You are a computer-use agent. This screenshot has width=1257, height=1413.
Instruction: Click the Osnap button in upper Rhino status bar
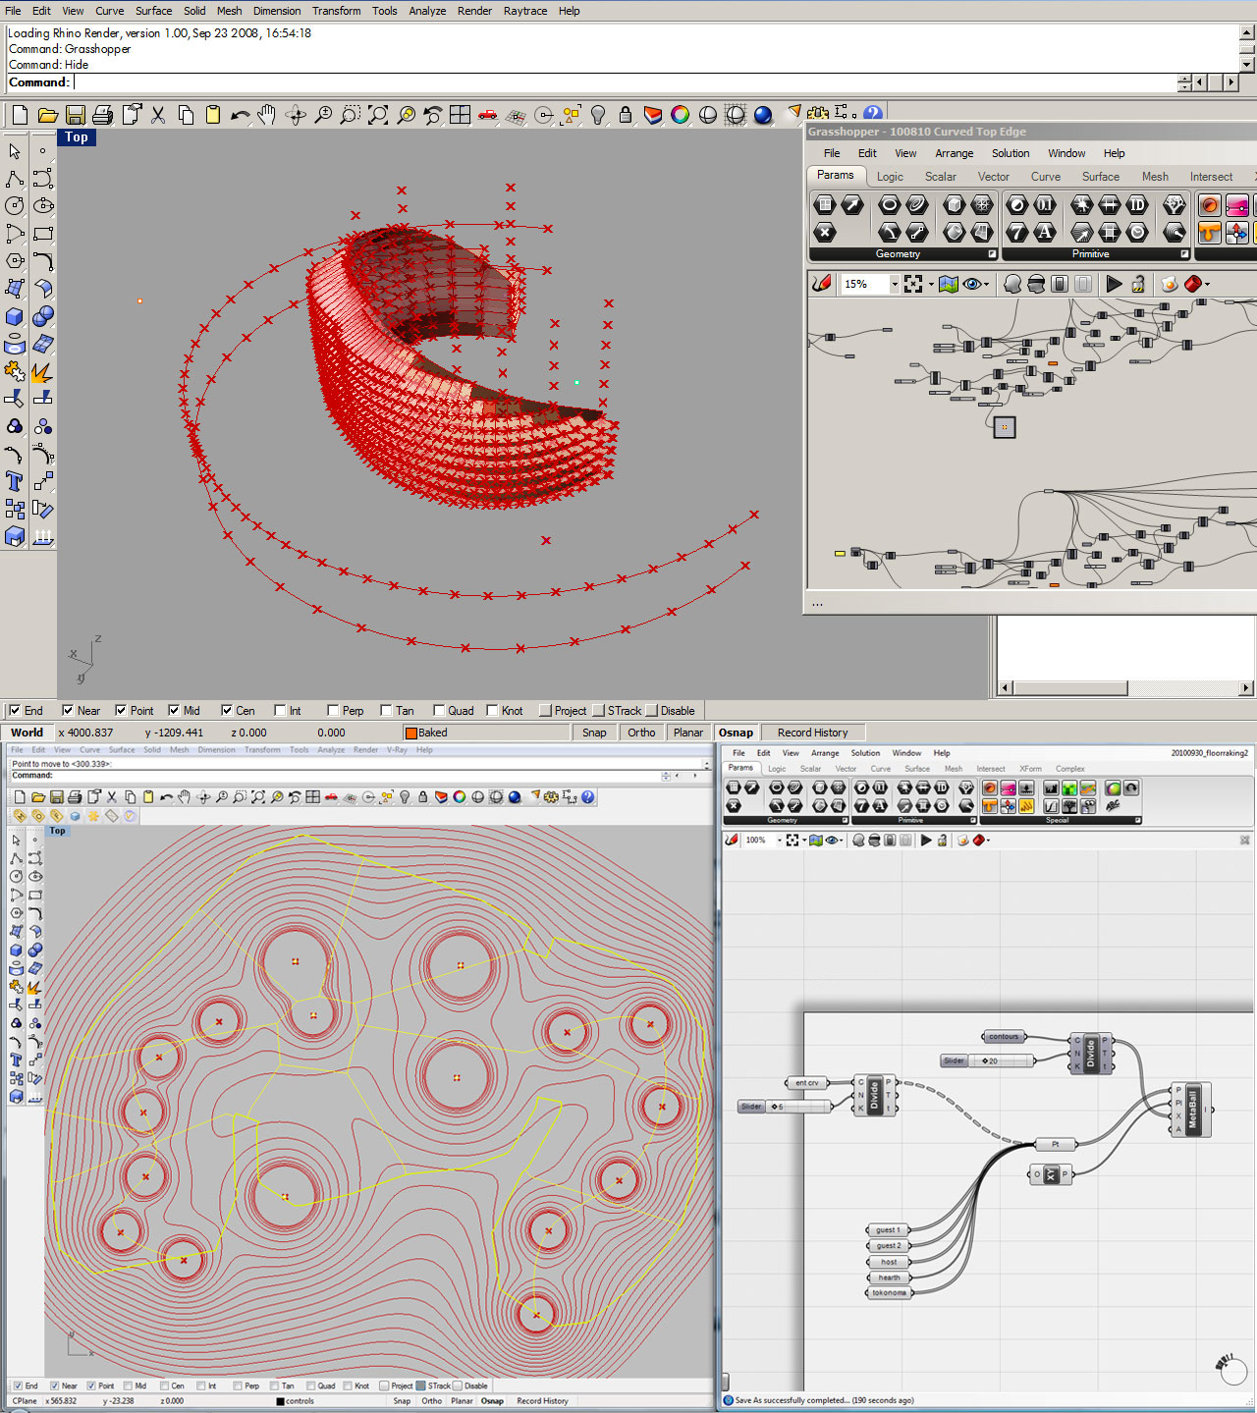click(736, 733)
